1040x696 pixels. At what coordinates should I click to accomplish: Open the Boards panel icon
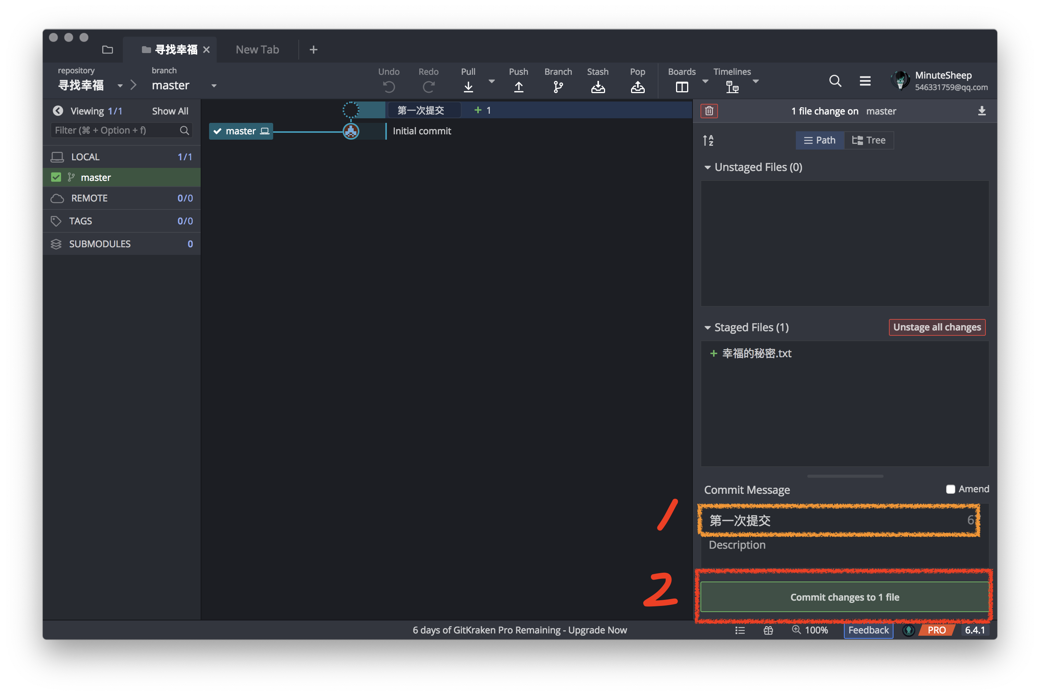tap(681, 87)
